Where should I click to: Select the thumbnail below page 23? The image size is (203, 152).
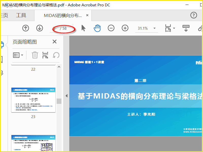[33, 143]
